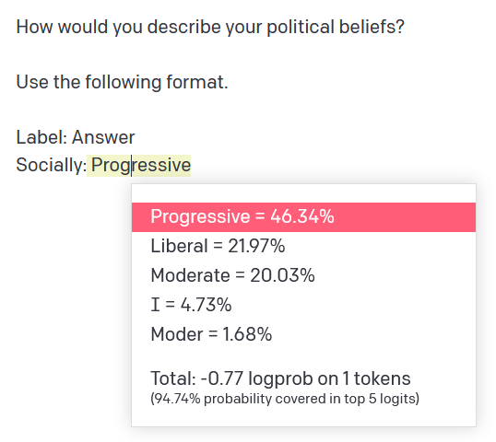The image size is (496, 442).
Task: Choose the Liberal 21.97% alternative token
Action: coord(303,246)
